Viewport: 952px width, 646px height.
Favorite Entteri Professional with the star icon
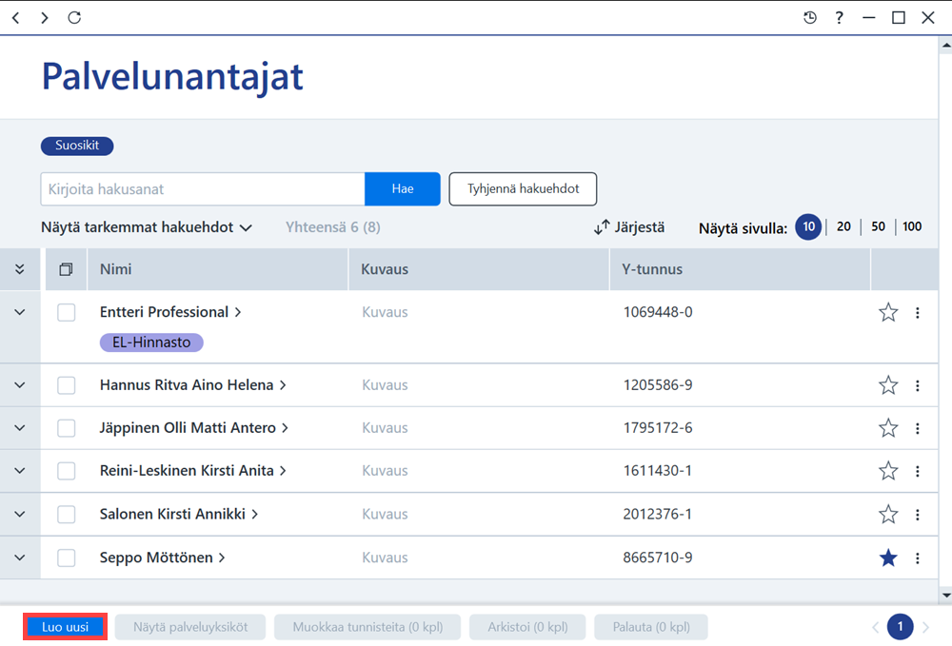point(888,312)
